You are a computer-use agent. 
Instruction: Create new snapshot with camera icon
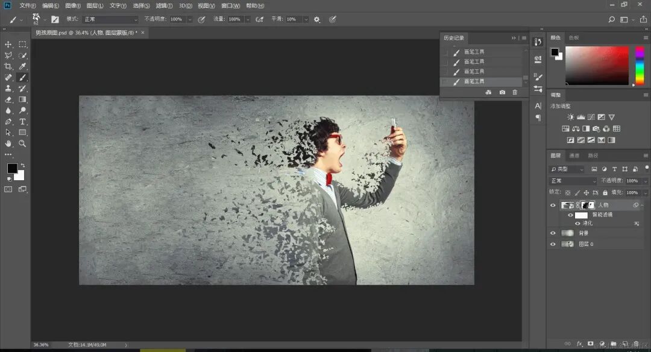502,92
